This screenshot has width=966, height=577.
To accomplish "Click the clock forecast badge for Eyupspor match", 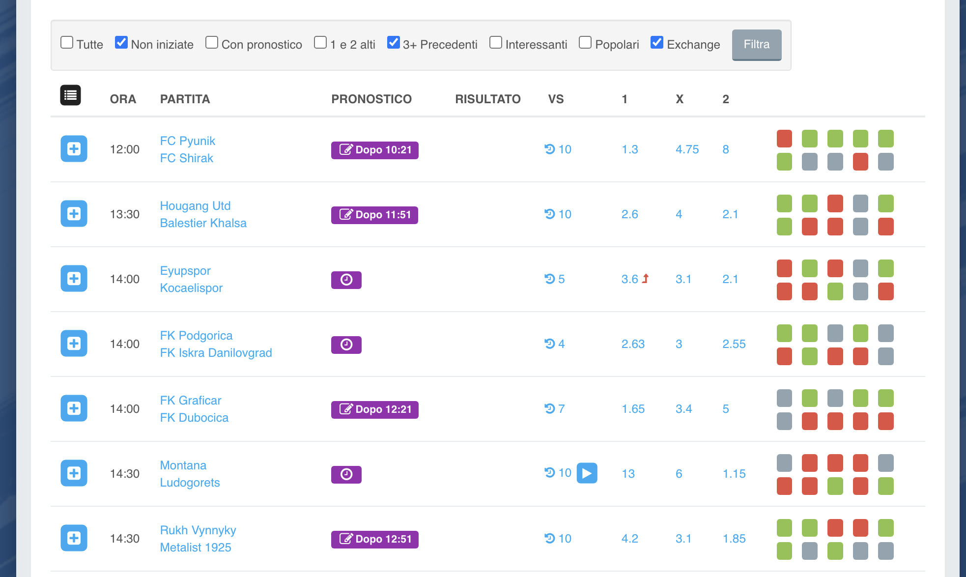I will [x=346, y=280].
